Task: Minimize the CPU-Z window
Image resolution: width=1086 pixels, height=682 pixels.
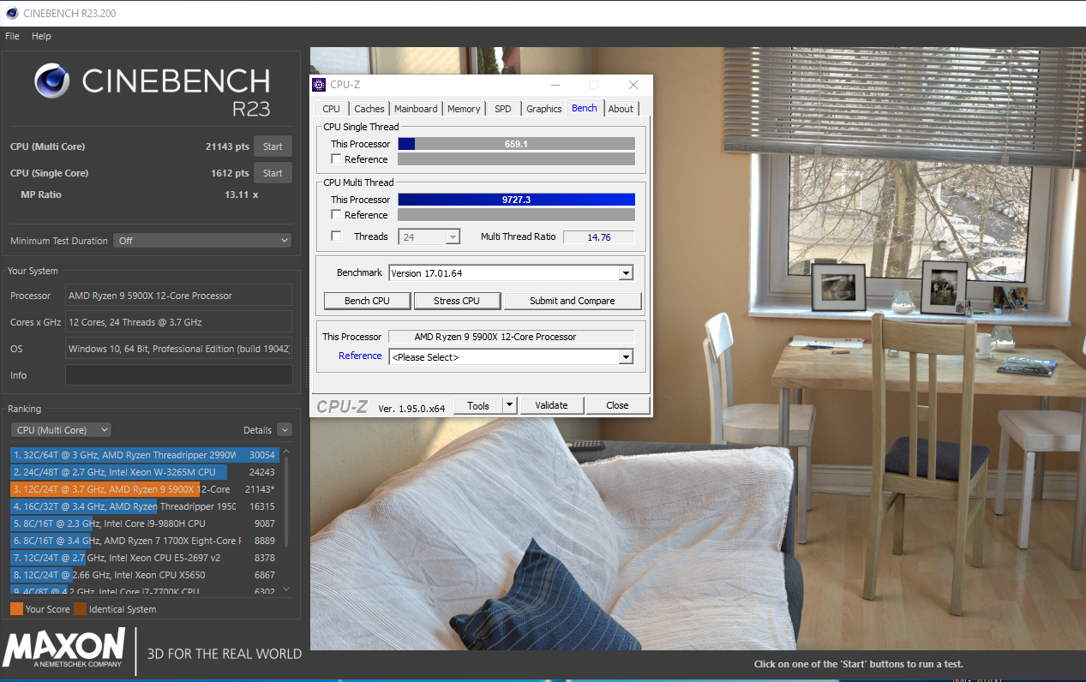Action: coord(555,85)
